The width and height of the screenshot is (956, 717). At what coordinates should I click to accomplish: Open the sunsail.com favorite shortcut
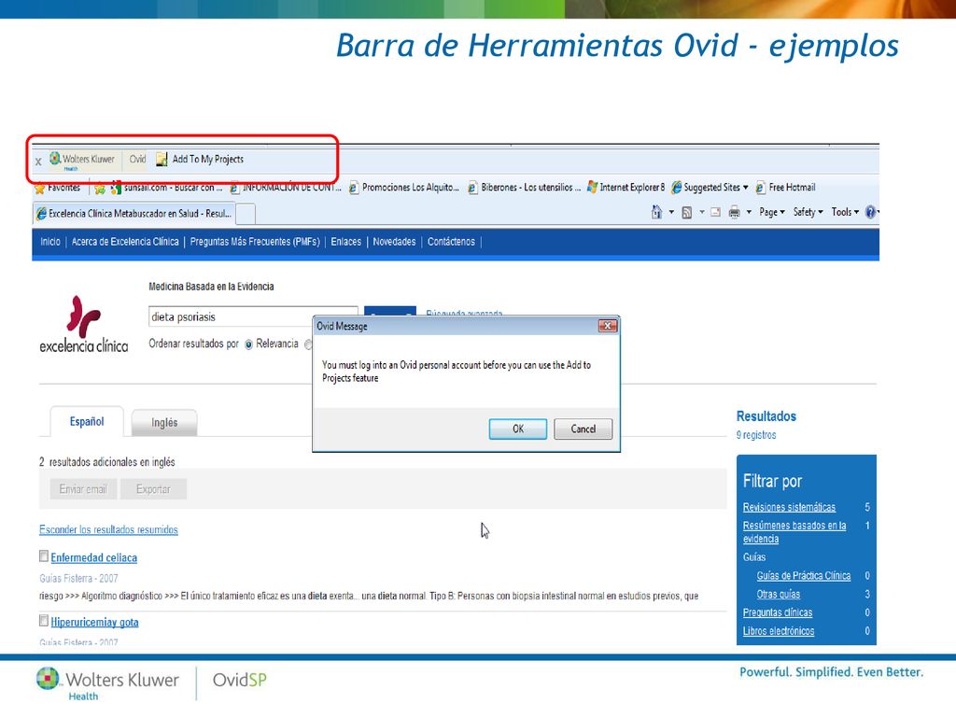coord(166,188)
